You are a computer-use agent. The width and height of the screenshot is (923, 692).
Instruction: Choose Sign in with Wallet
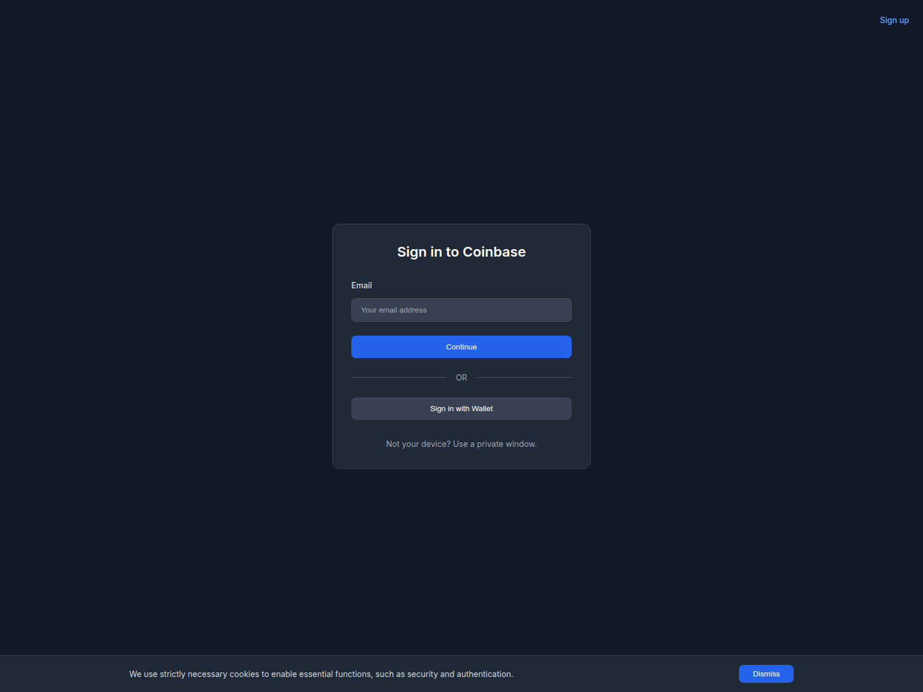pyautogui.click(x=461, y=408)
